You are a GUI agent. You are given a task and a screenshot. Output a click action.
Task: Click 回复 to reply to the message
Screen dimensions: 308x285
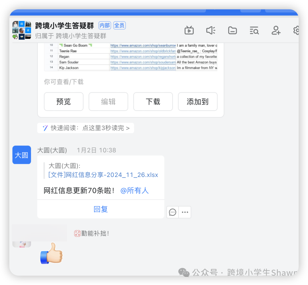click(x=100, y=209)
